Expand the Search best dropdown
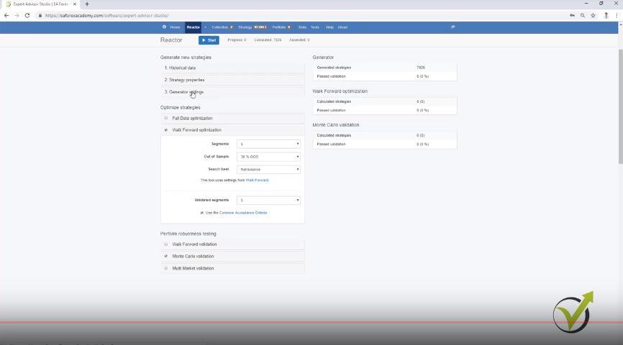Viewport: 623px width, 345px height. 268,170
